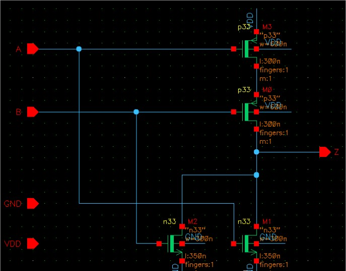Click the junction dot on wire B
346x271 pixels.
136,112
